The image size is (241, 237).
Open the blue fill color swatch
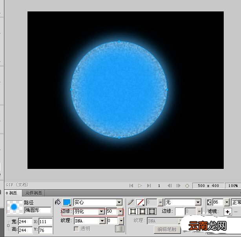(x=67, y=202)
